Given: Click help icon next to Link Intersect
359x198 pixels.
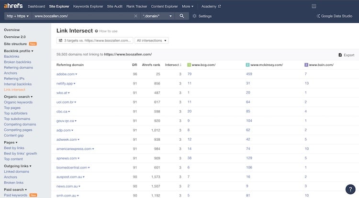Looking at the screenshot, I should click(97, 31).
